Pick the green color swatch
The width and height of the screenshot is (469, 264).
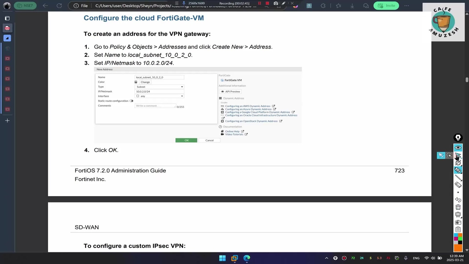(460, 239)
